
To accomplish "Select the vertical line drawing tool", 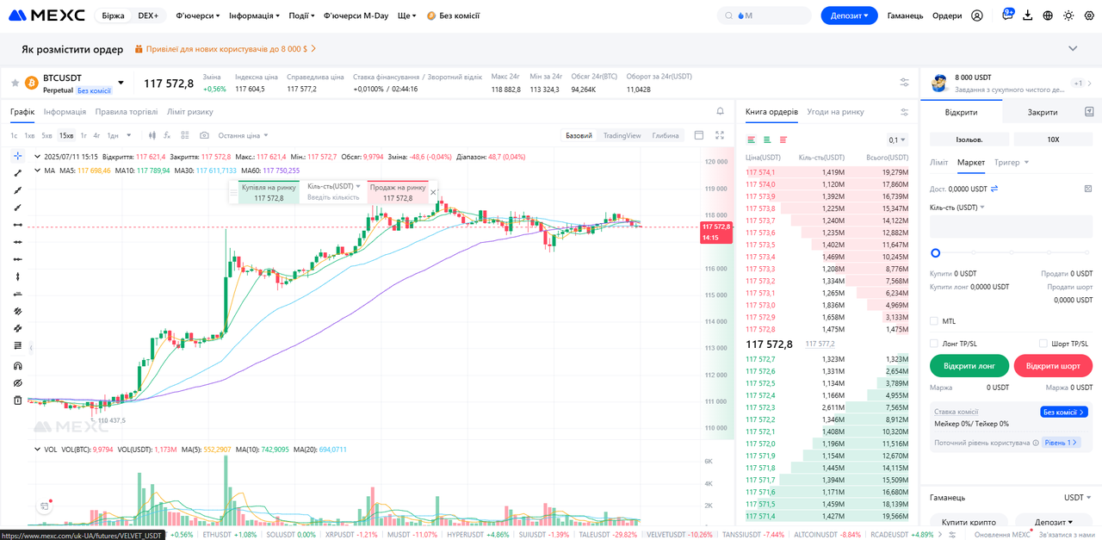I will coord(17,276).
